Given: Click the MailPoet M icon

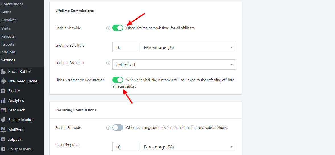Looking at the screenshot, I should [x=3, y=130].
